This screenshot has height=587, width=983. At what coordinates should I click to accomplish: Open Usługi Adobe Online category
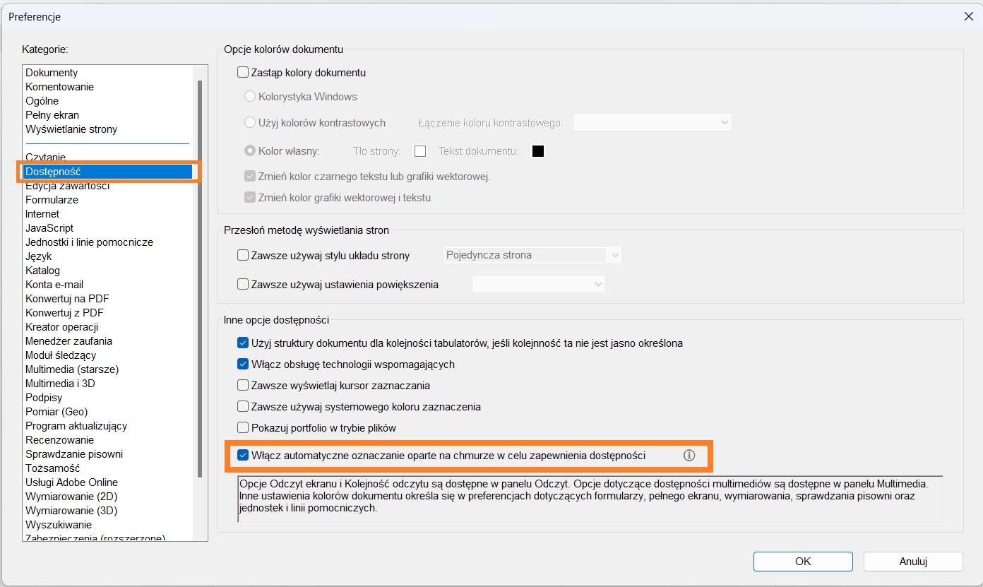tap(71, 482)
